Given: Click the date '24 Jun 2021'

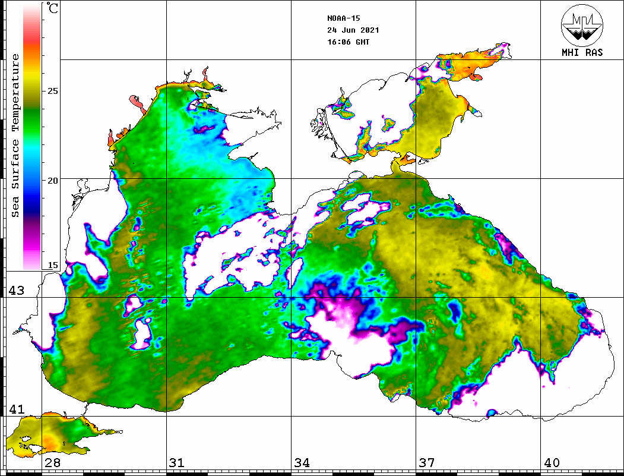Looking at the screenshot, I should tap(353, 30).
